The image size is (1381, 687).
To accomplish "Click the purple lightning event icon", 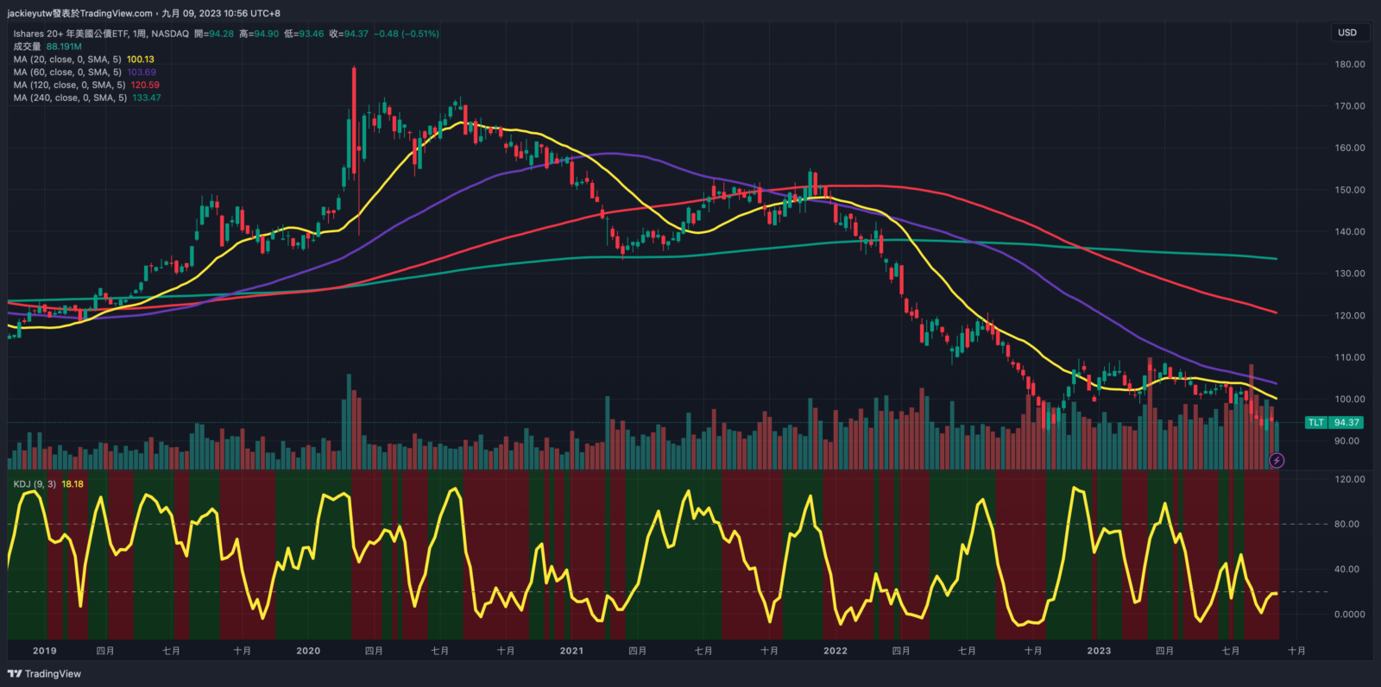I will pyautogui.click(x=1277, y=461).
